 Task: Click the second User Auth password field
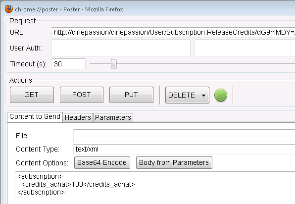[245, 48]
